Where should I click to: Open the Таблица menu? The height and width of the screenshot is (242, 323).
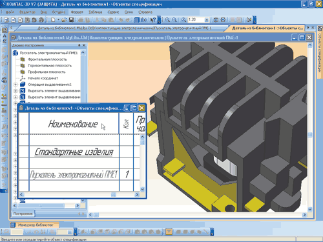(96, 12)
